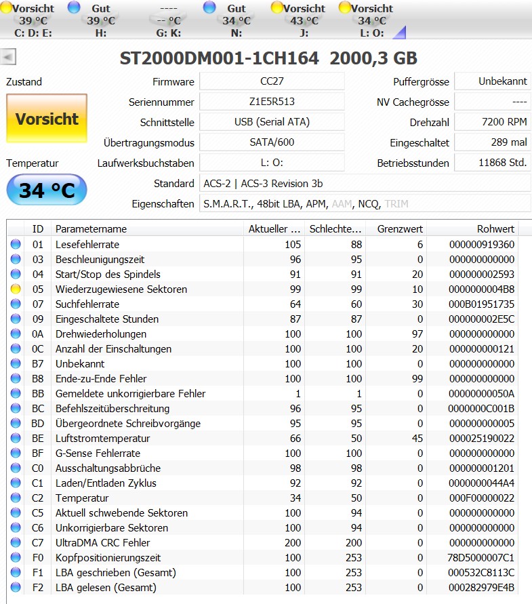
Task: Select the G: K: drive tab
Action: click(x=168, y=20)
